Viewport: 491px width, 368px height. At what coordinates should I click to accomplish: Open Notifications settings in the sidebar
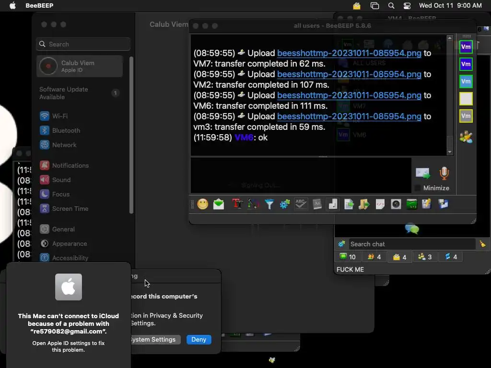point(80,165)
